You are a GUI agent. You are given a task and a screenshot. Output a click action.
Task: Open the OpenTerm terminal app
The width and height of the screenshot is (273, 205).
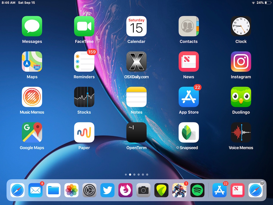point(136,132)
